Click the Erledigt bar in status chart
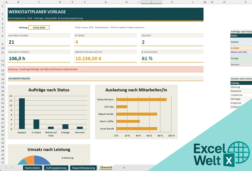 tap(65, 127)
